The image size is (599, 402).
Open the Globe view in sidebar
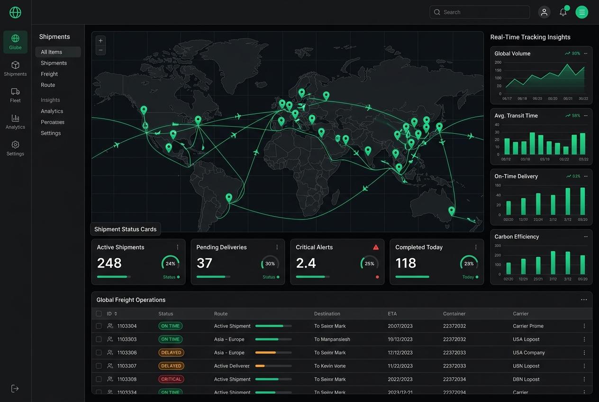15,42
